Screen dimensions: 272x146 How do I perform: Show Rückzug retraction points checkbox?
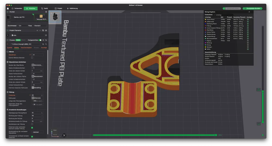[248, 43]
